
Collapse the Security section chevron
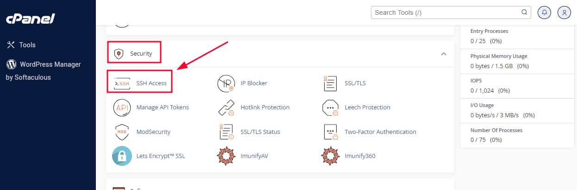point(444,54)
